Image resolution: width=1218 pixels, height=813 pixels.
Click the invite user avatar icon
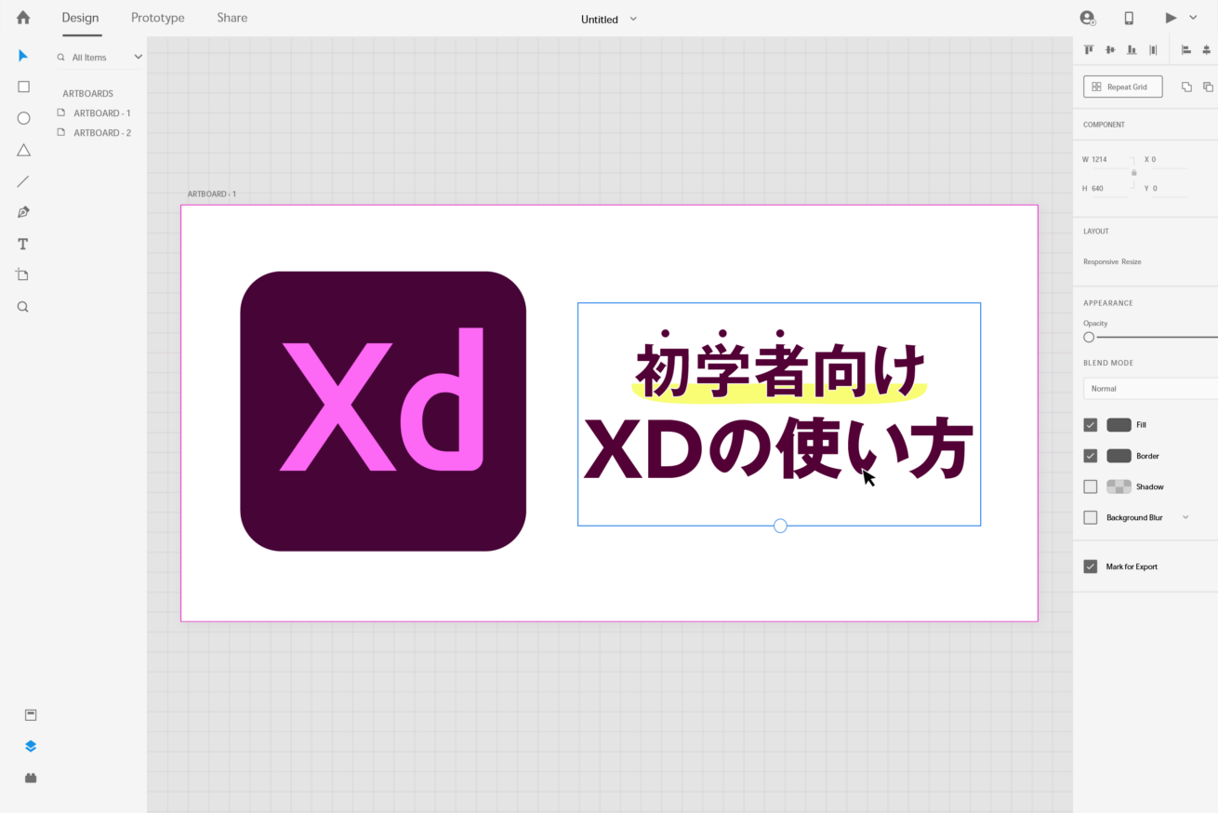(x=1087, y=18)
